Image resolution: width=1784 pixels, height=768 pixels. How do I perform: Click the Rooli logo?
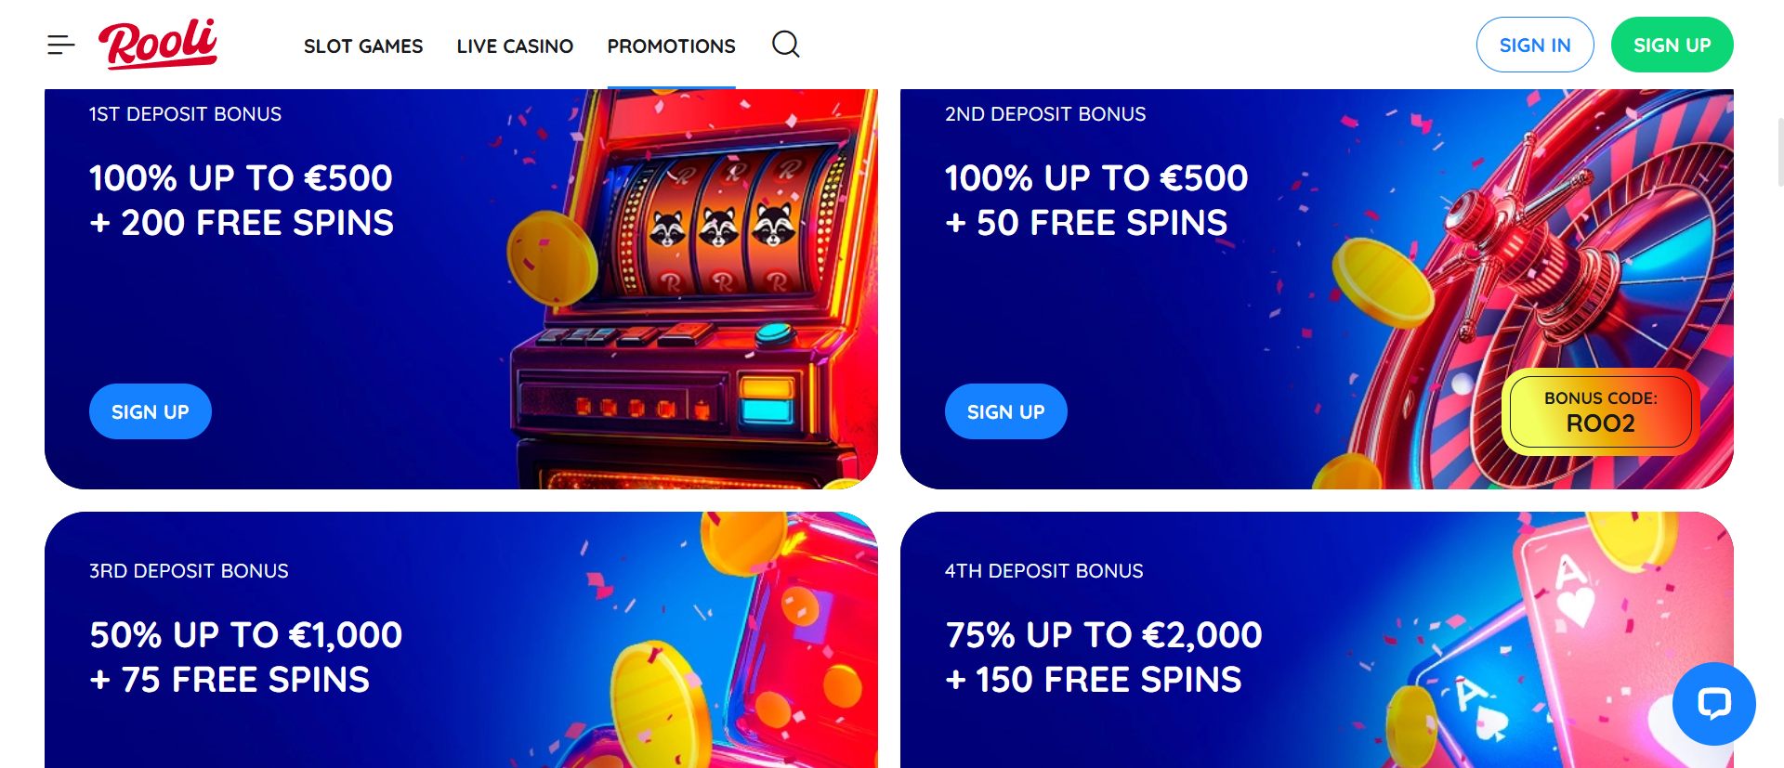pyautogui.click(x=158, y=44)
